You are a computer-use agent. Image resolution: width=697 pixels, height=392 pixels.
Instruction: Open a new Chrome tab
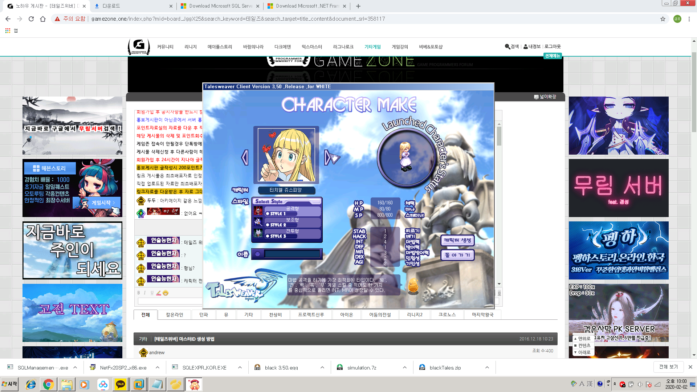point(358,6)
